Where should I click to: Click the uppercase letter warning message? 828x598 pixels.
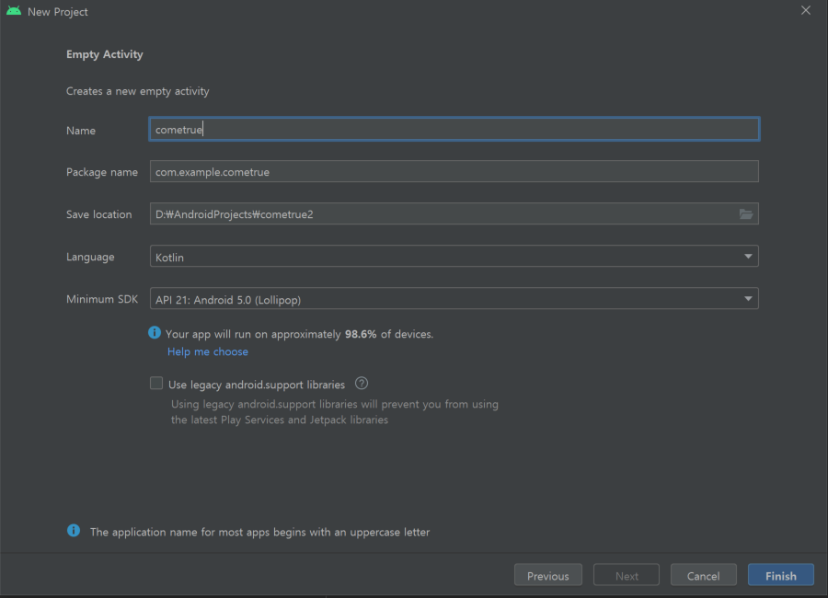259,532
